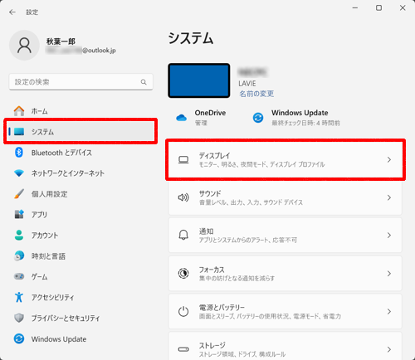Viewport: 415px width, 360px height.
Task: Click the ストレージ drive icon
Action: (x=183, y=349)
